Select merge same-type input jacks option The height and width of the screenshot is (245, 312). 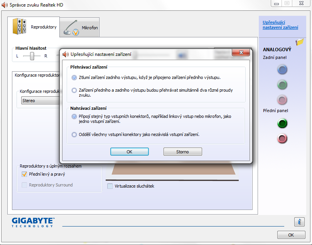coord(74,116)
